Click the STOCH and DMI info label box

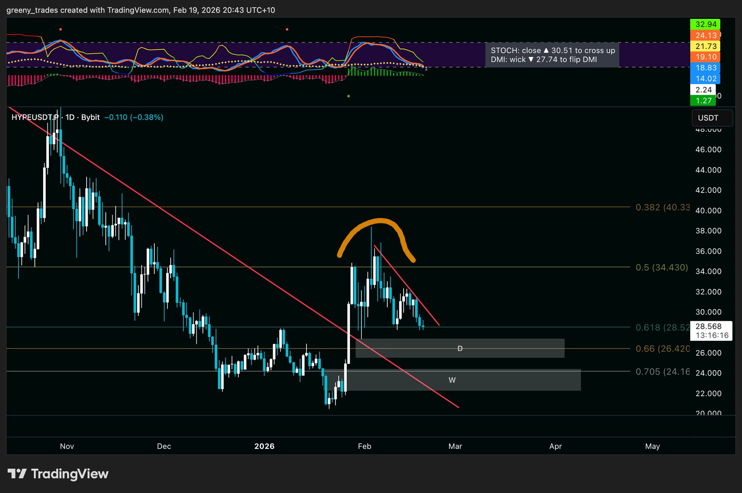(x=552, y=55)
